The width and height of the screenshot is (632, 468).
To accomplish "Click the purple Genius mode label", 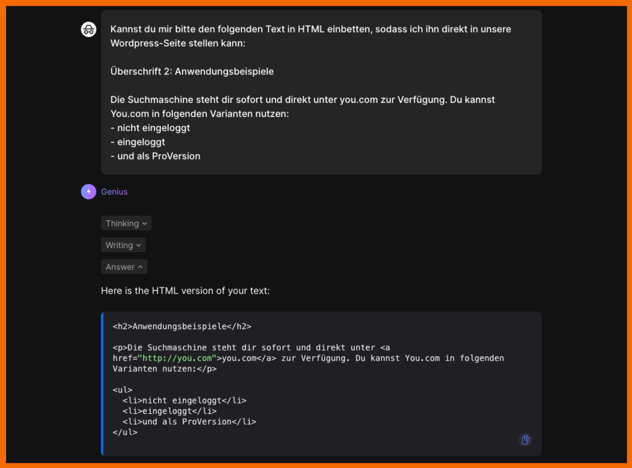I will click(x=114, y=191).
